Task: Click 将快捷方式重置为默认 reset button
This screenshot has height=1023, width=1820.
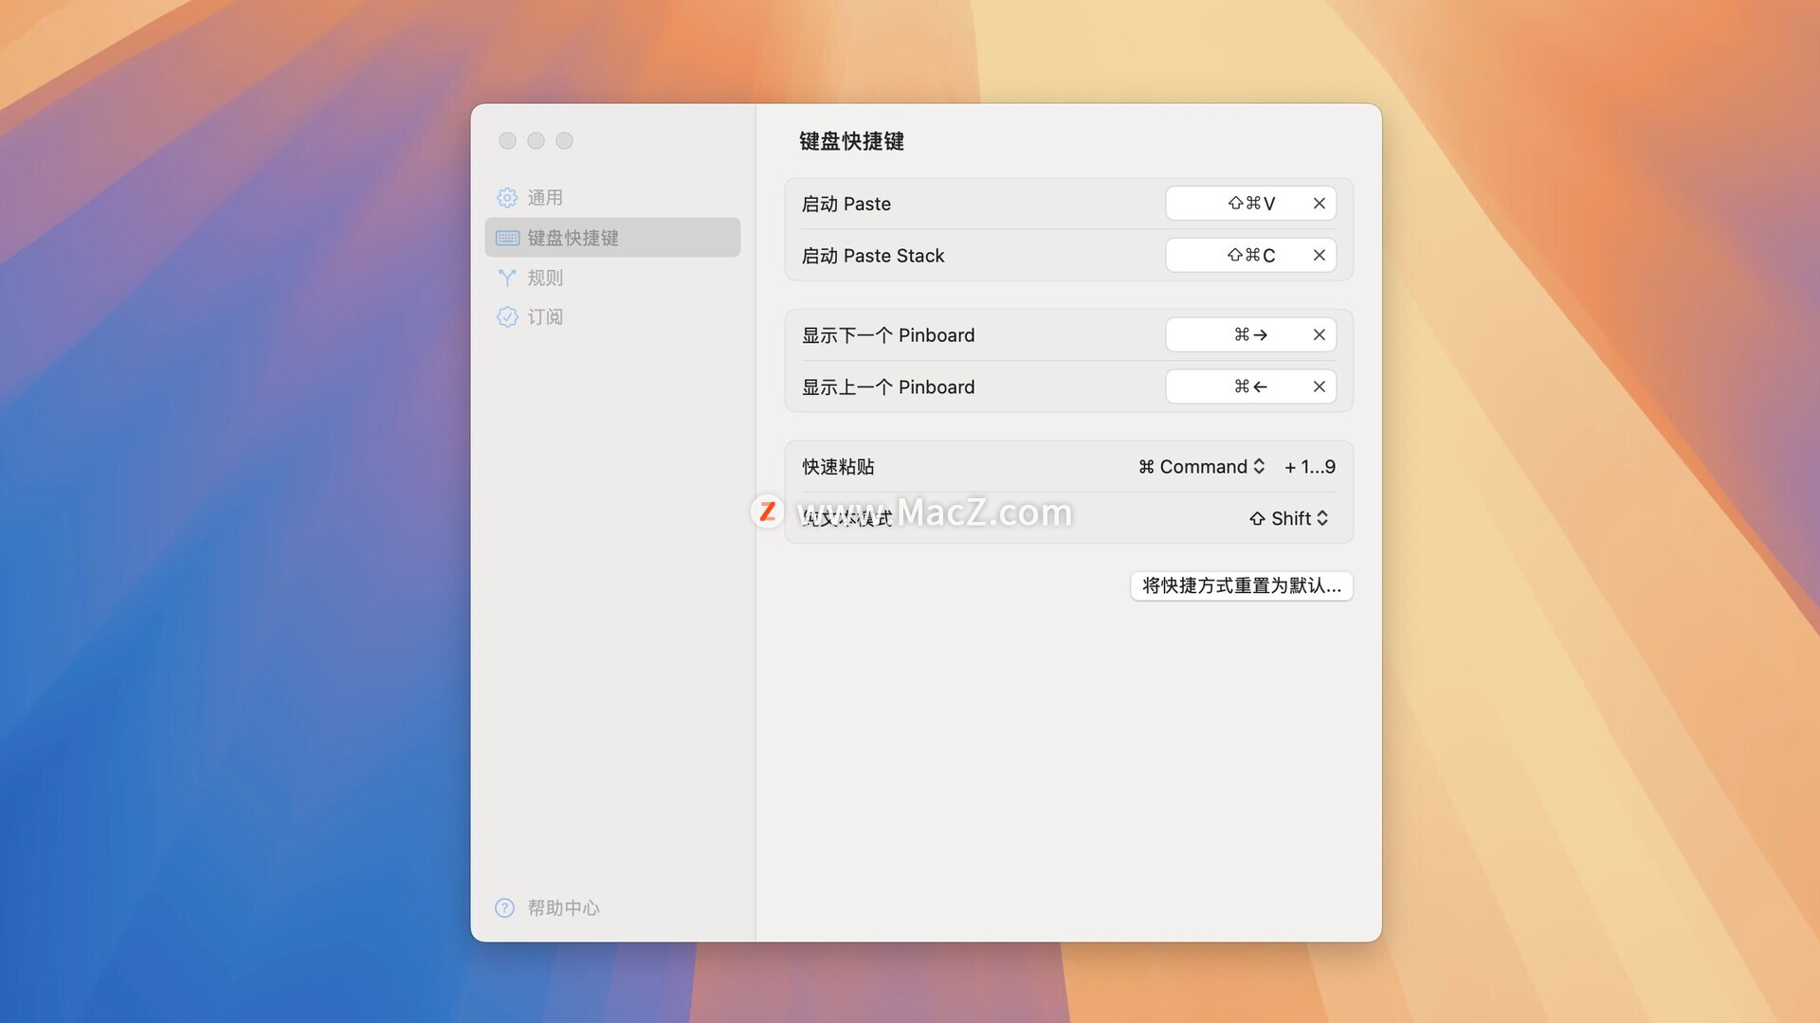Action: pos(1241,586)
